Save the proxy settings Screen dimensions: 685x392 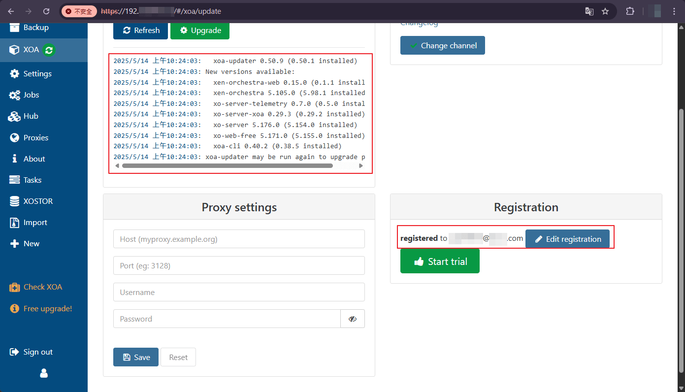click(136, 357)
